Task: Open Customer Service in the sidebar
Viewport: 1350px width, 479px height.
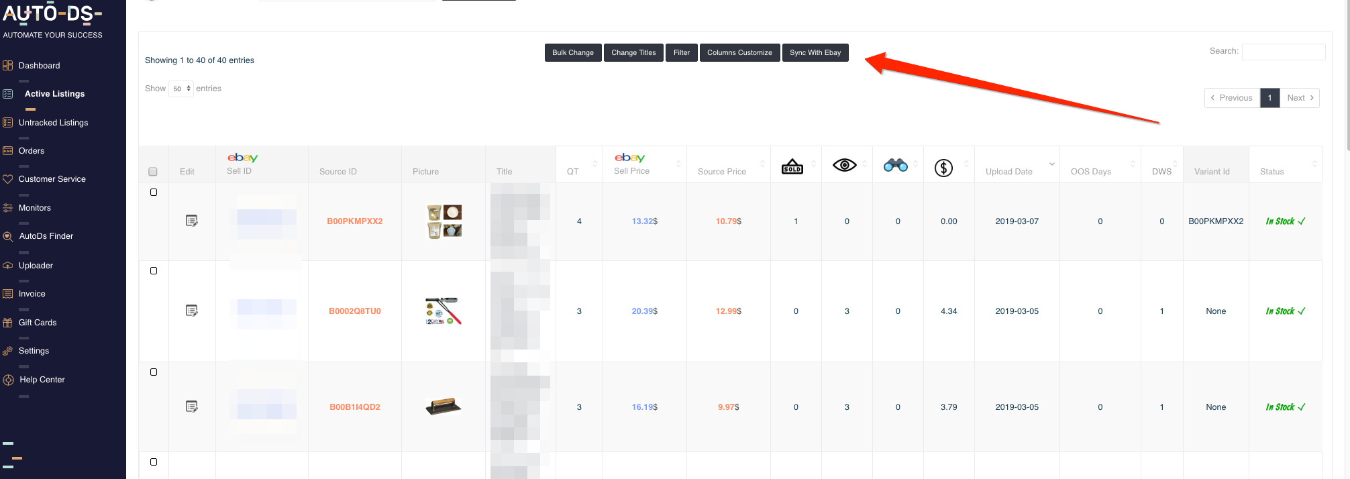Action: click(x=52, y=179)
